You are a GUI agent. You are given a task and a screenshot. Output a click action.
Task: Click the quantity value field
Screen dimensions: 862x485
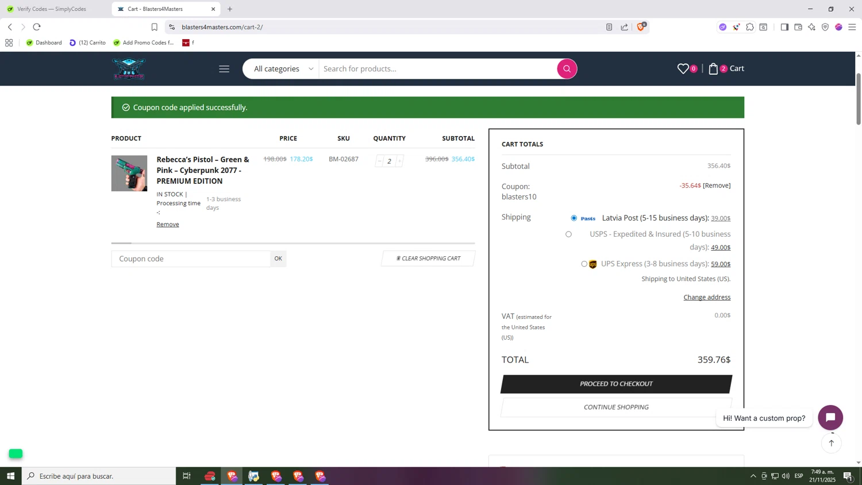point(389,161)
